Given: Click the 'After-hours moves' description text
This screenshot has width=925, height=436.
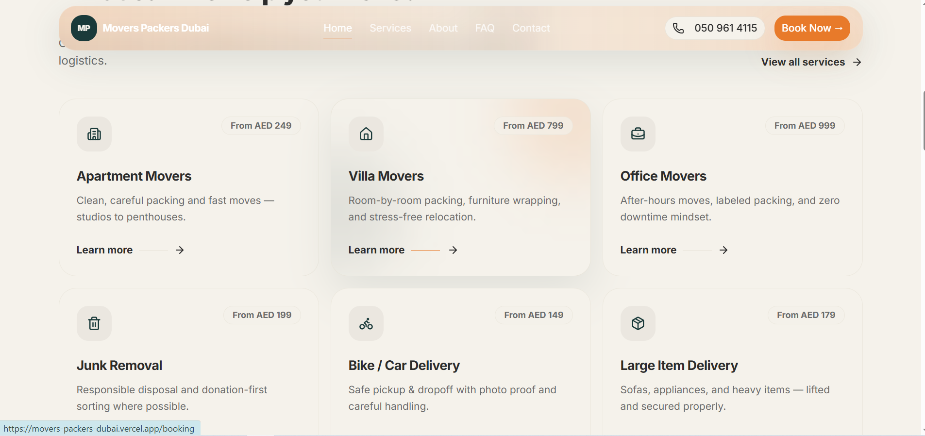Looking at the screenshot, I should coord(730,209).
